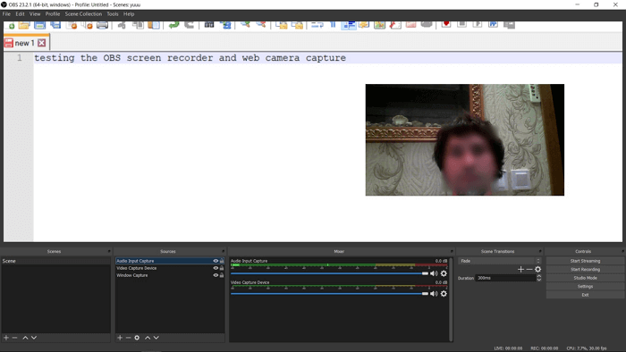
Task: Undock the Sources panel
Action: click(x=224, y=252)
